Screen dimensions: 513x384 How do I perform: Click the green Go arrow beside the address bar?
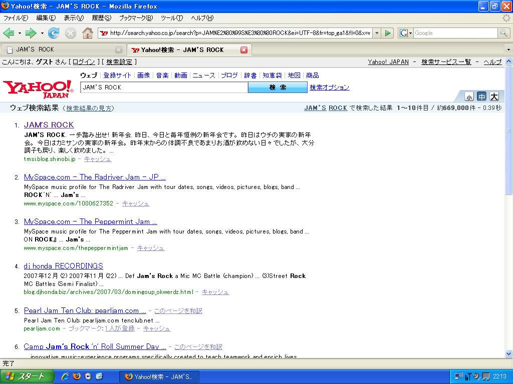388,33
